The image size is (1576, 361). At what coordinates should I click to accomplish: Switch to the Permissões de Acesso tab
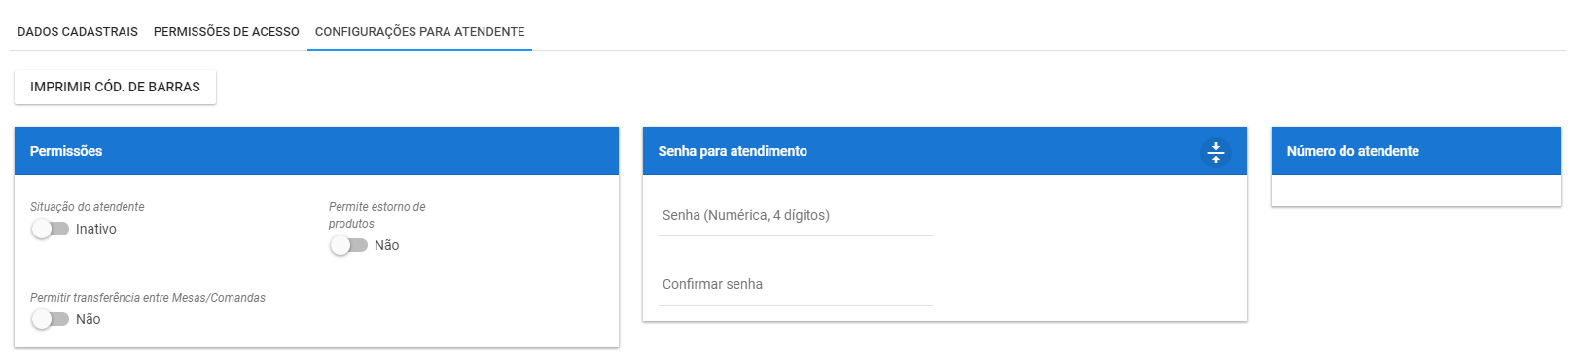(x=227, y=31)
